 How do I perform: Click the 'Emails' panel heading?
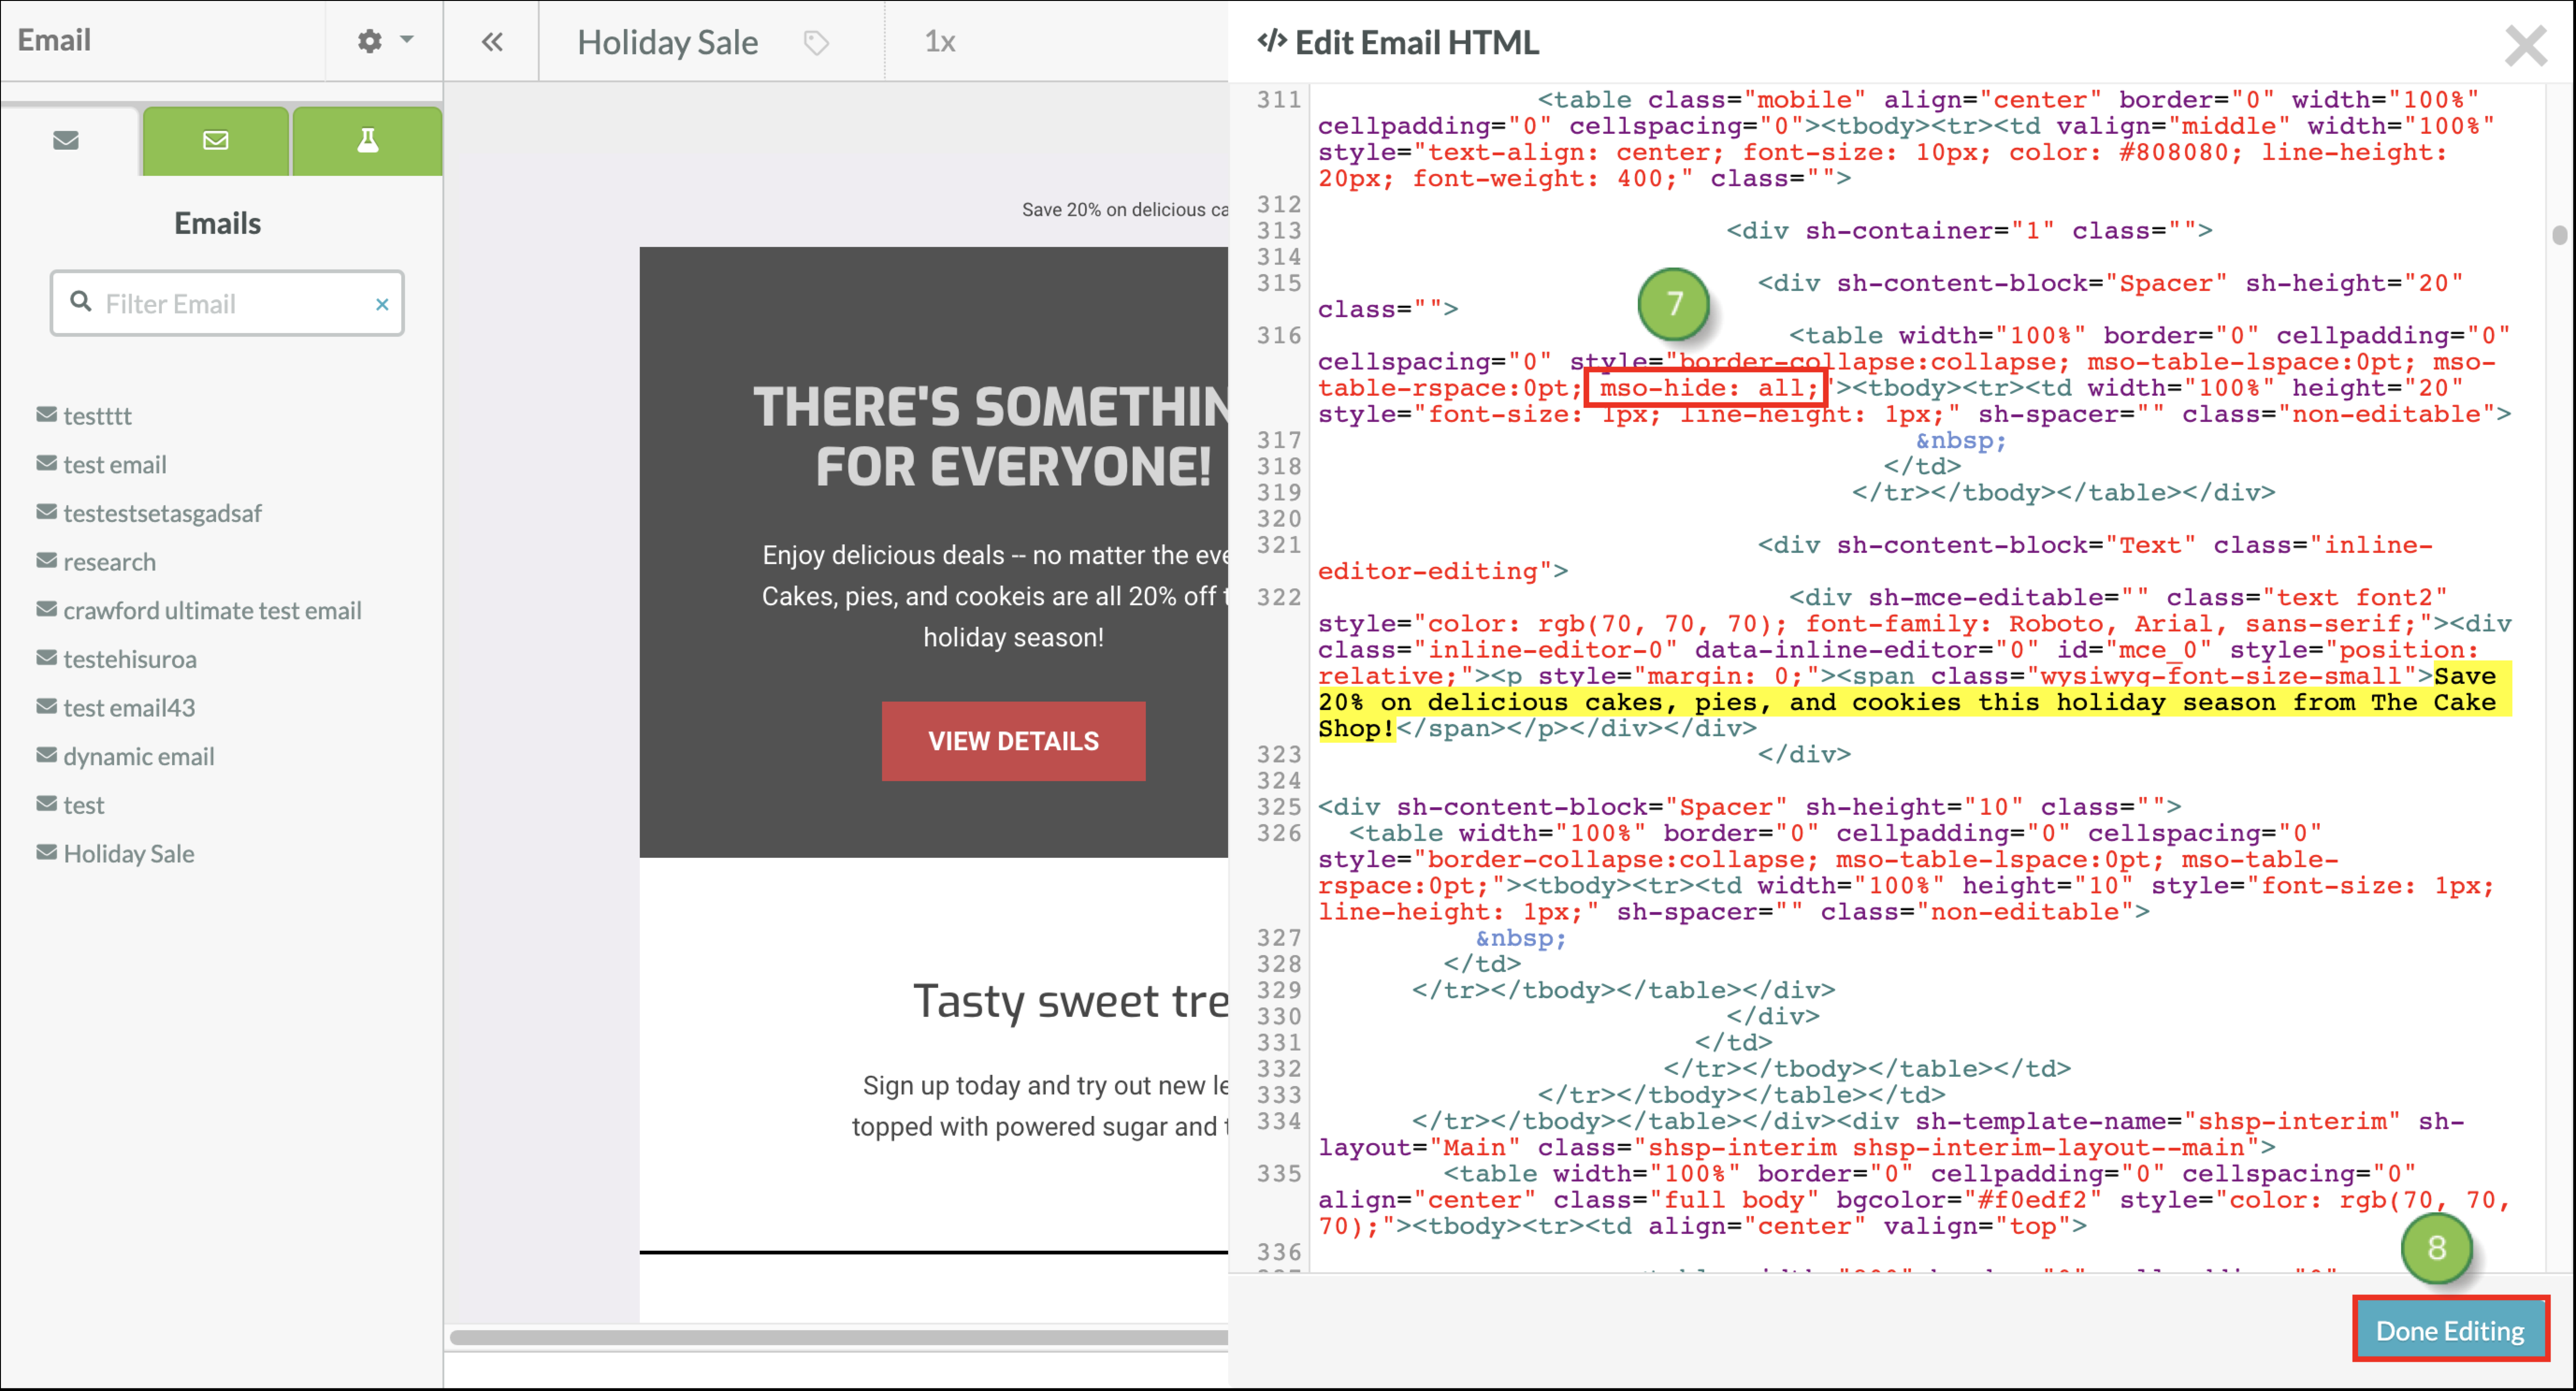click(x=217, y=223)
